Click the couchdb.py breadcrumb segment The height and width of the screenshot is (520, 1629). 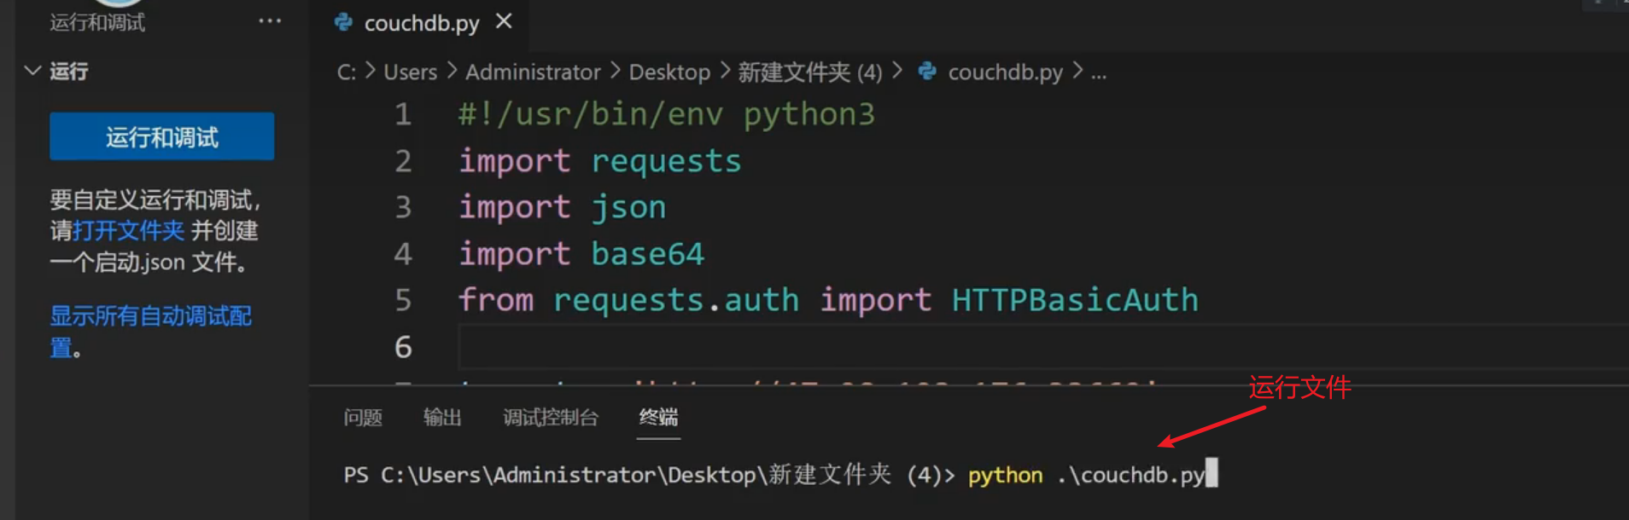click(x=1005, y=72)
